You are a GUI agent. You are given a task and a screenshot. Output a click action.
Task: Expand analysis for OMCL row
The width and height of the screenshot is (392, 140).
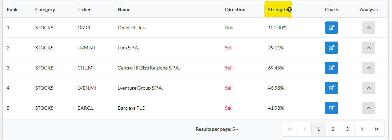(368, 28)
